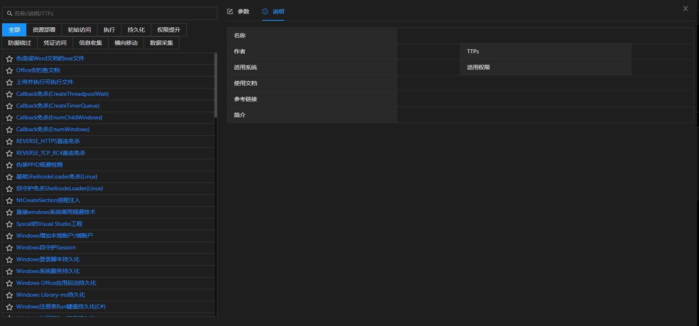Star Callback免杀(CreateTimerQueue) entry
699x326 pixels.
[9, 106]
